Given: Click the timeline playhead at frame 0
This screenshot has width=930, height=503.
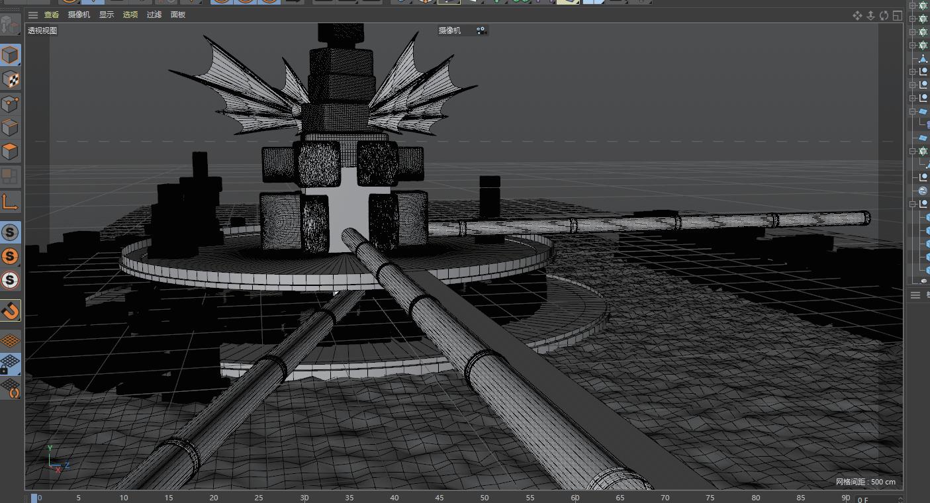Looking at the screenshot, I should 34,498.
